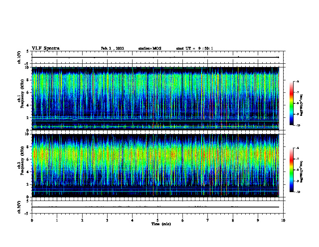Screen dimensions: 319x247
Task: Click the "-6" label on ch.2 colorbar
Action: click(297, 148)
